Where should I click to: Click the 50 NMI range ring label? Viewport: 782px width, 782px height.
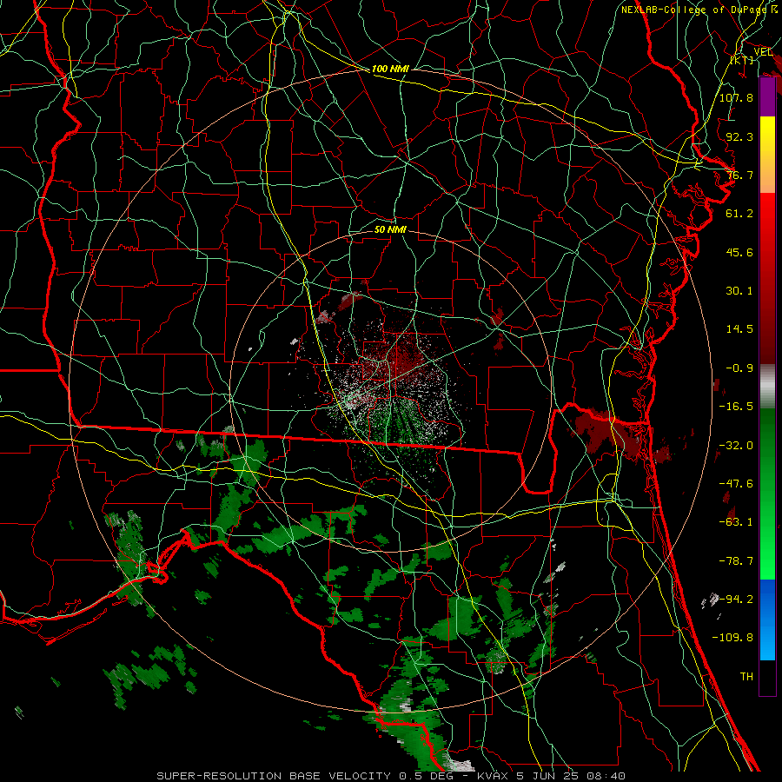click(x=390, y=230)
